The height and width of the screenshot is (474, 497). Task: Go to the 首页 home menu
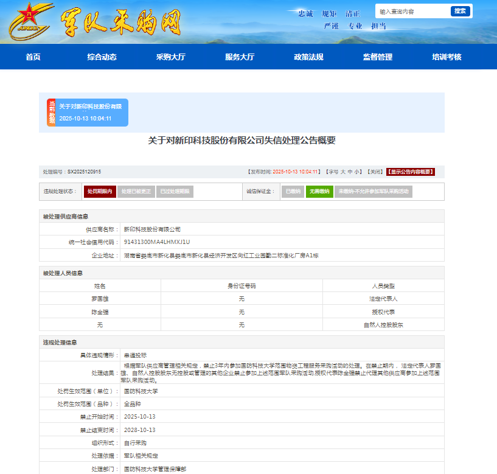point(33,57)
